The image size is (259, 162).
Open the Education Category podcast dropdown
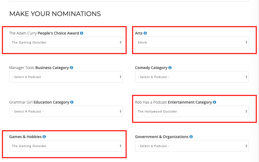click(66, 111)
